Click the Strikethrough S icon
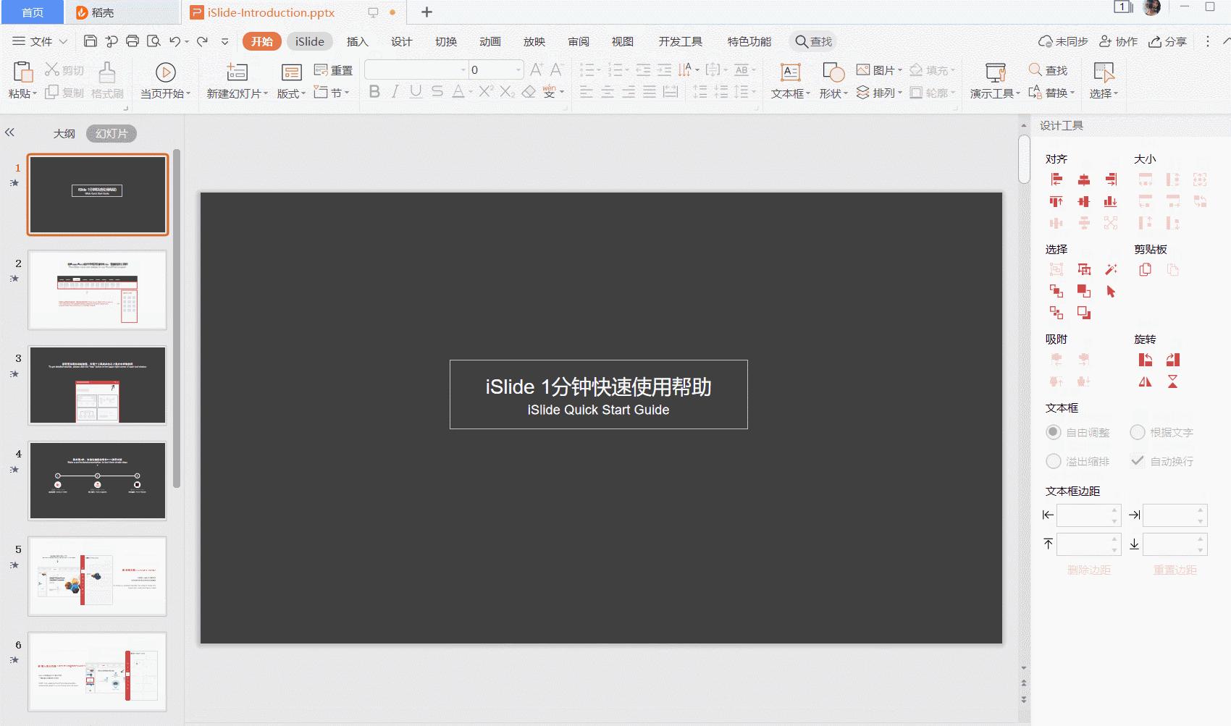This screenshot has height=726, width=1231. 437,91
